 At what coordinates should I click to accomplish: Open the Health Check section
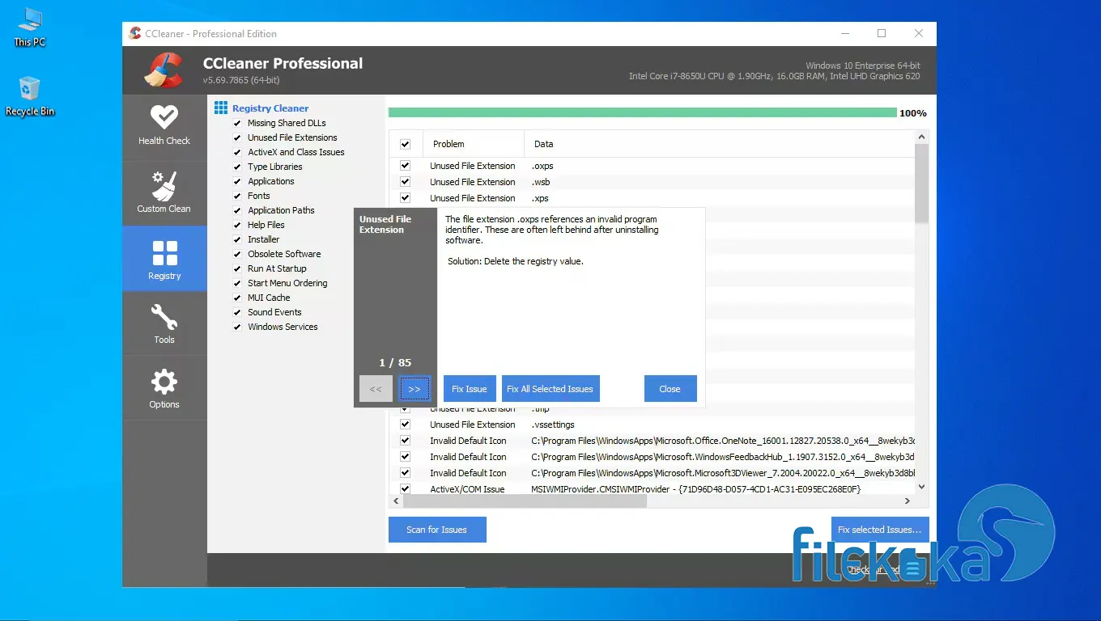click(x=164, y=125)
